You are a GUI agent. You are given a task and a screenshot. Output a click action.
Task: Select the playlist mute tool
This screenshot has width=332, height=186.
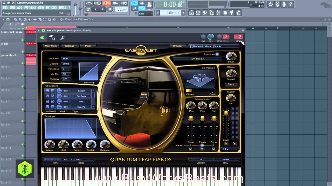pos(30,19)
